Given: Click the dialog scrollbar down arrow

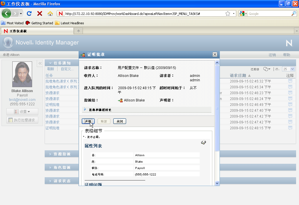Looking at the screenshot, I should click(217, 183).
